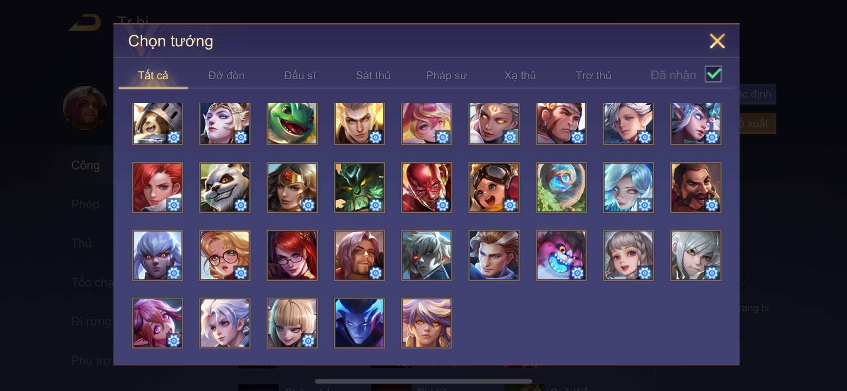Choose the pilot girl with goggles
This screenshot has height=391, width=847.
[x=494, y=187]
